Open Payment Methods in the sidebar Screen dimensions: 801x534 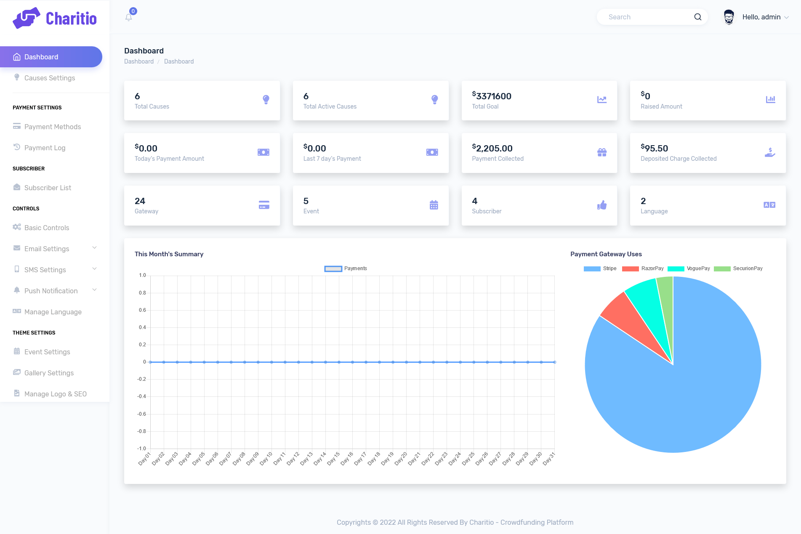[x=52, y=127]
